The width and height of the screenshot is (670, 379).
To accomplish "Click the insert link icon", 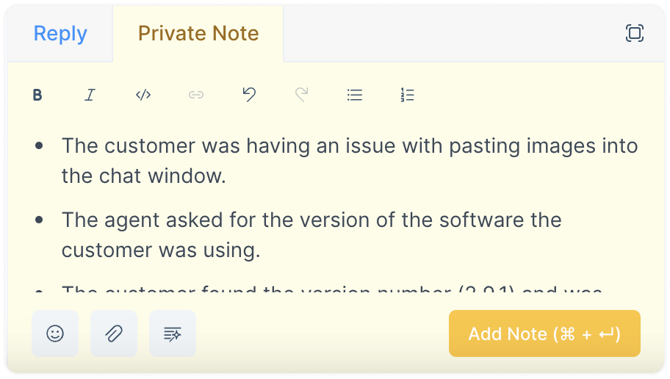I will [x=196, y=95].
